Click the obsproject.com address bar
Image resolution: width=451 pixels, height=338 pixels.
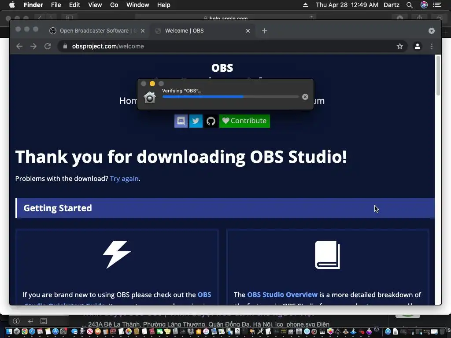(x=233, y=46)
